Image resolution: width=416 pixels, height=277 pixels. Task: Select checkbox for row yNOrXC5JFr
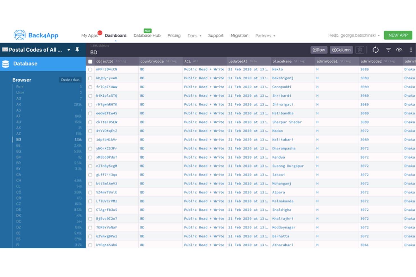tap(90, 148)
